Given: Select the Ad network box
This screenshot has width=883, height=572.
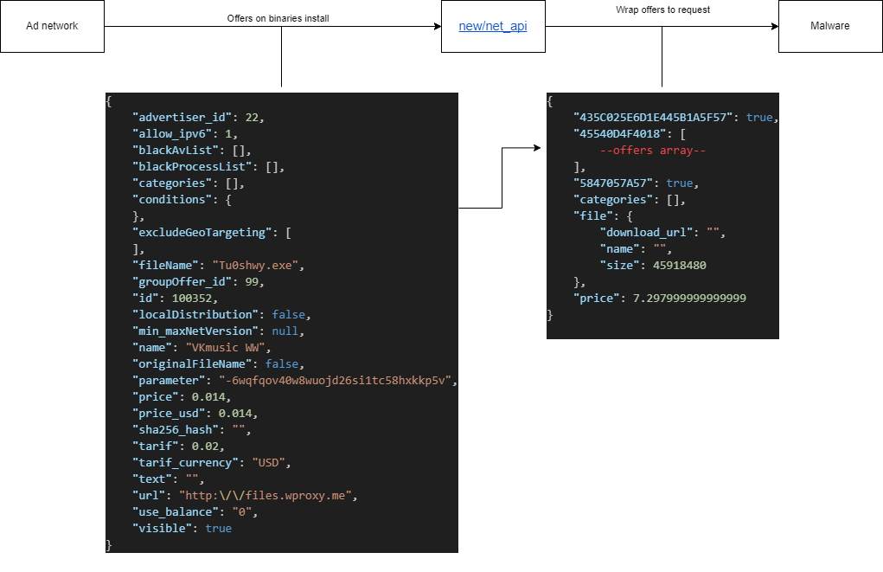Looking at the screenshot, I should point(52,26).
